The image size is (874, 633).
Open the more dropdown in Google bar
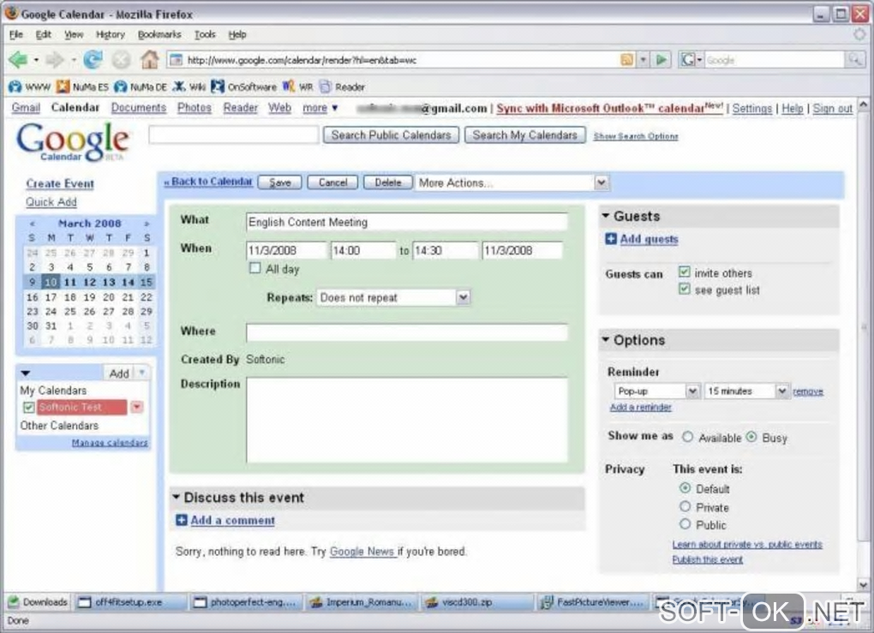(320, 108)
